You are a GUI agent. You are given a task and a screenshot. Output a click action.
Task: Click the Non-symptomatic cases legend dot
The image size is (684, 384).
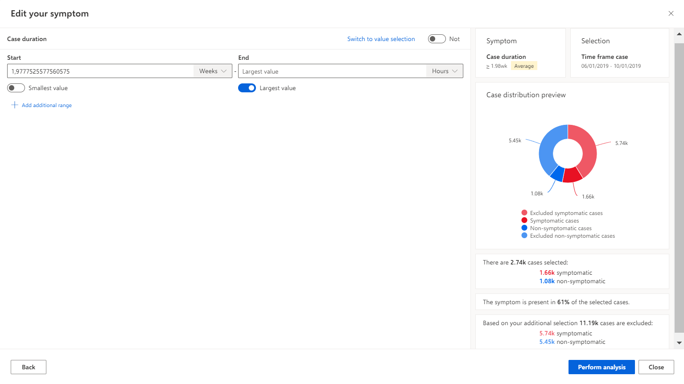coord(524,228)
